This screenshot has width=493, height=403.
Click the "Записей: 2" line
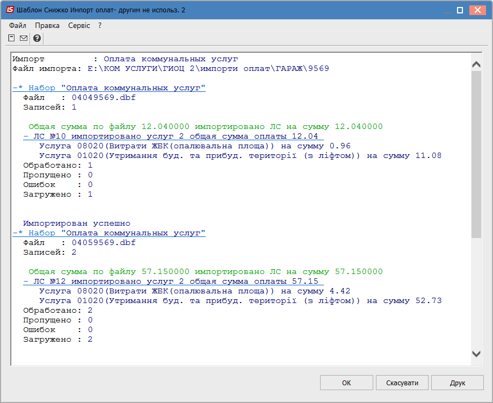[50, 253]
